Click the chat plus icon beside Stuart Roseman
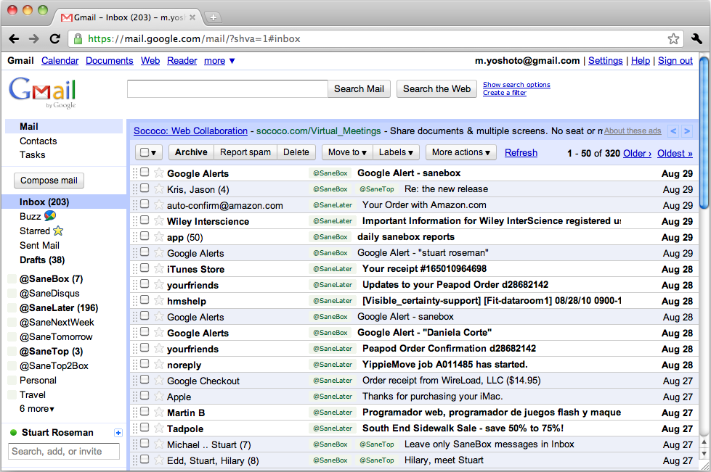The image size is (711, 472). pyautogui.click(x=118, y=433)
